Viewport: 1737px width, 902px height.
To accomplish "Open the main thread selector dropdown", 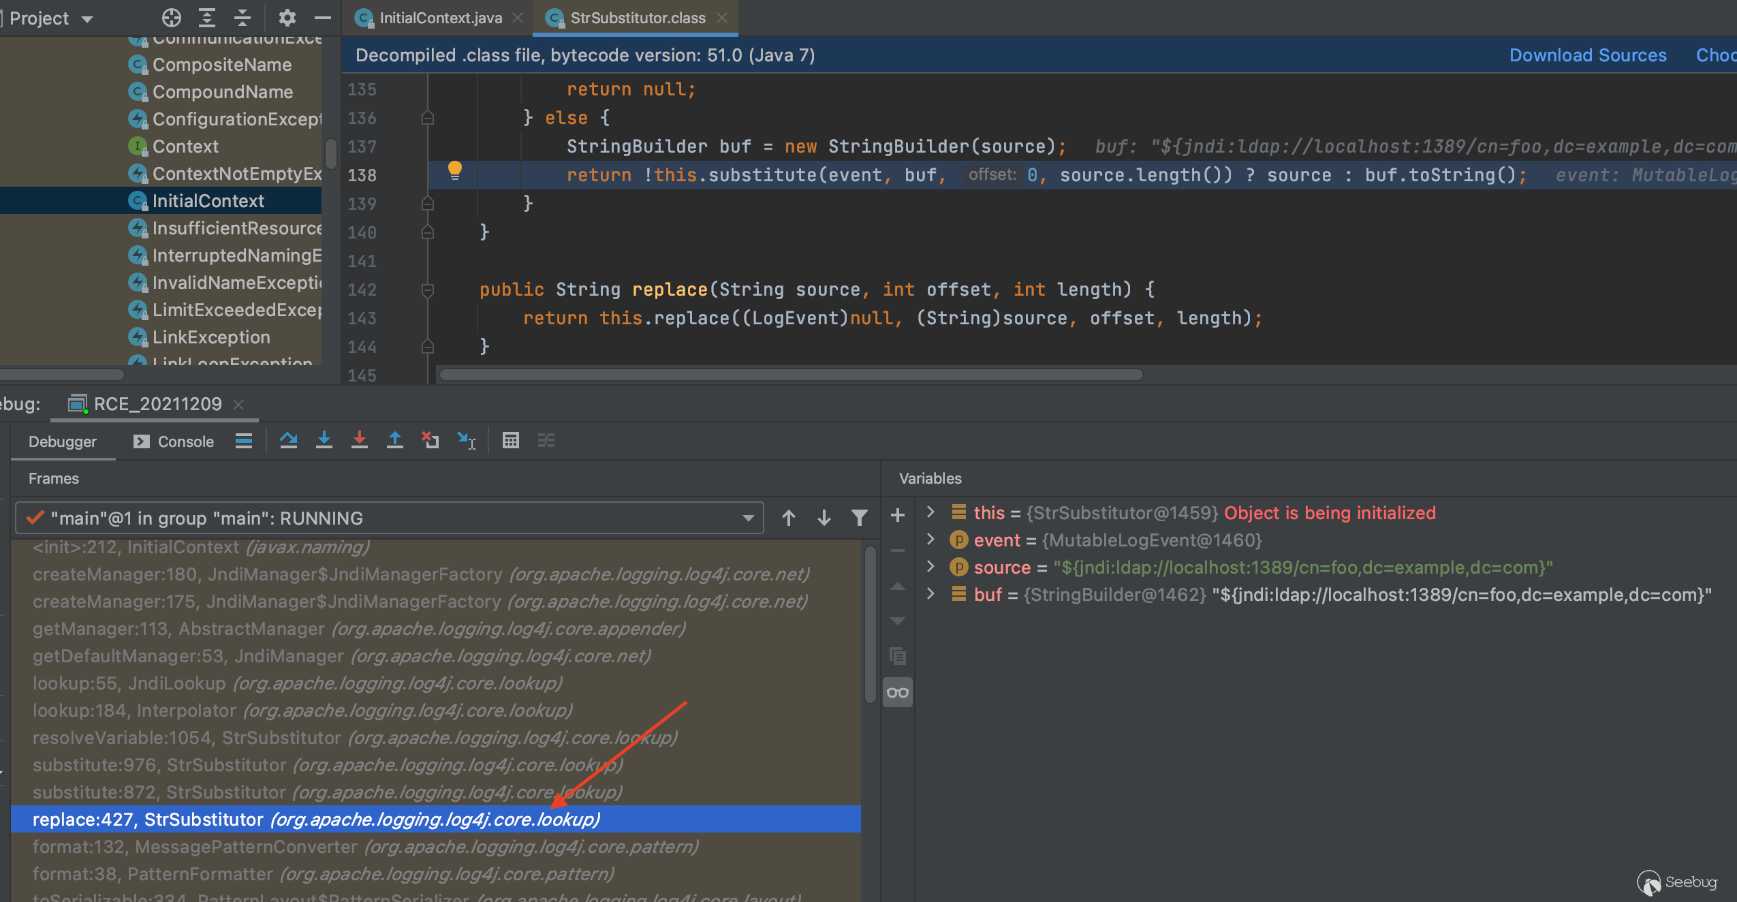I will pyautogui.click(x=749, y=518).
